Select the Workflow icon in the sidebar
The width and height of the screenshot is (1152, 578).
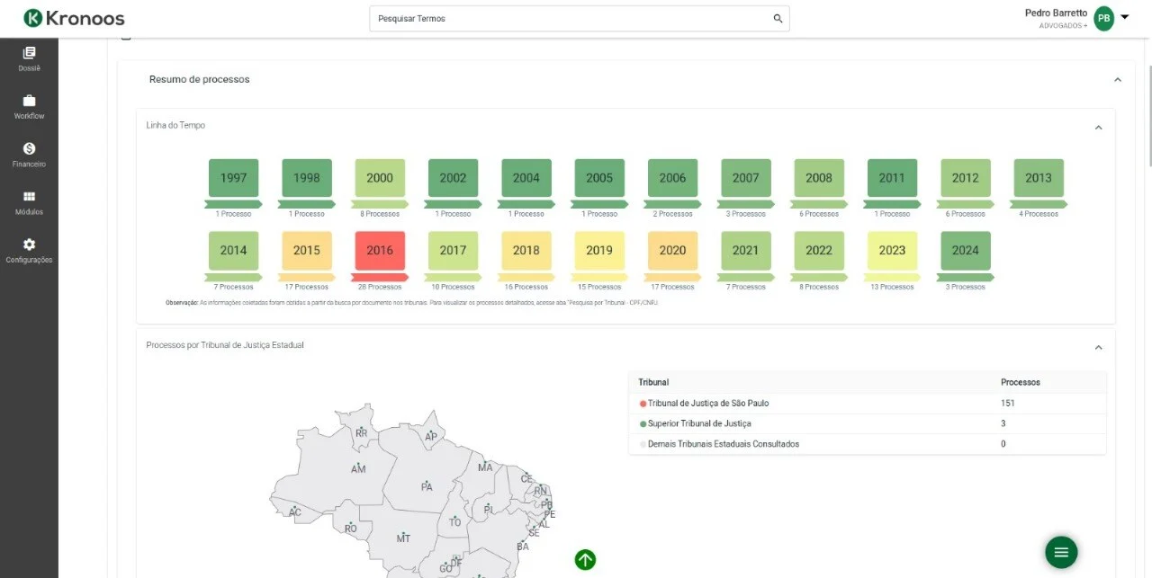coord(29,103)
